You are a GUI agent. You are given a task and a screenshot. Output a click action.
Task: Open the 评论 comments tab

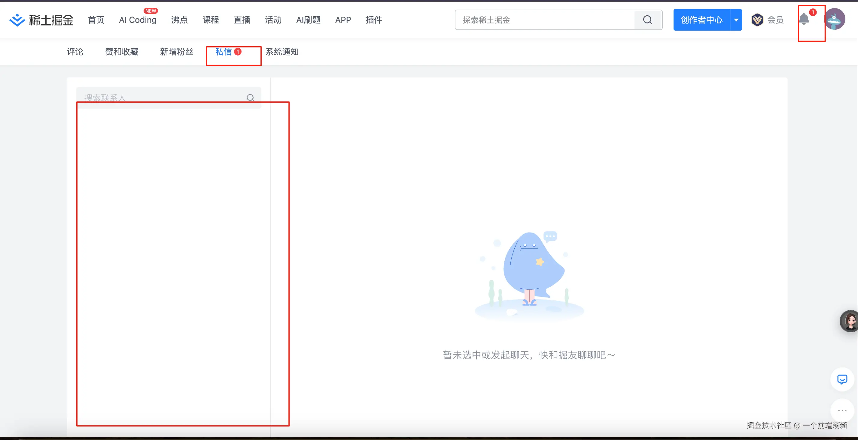click(x=75, y=52)
